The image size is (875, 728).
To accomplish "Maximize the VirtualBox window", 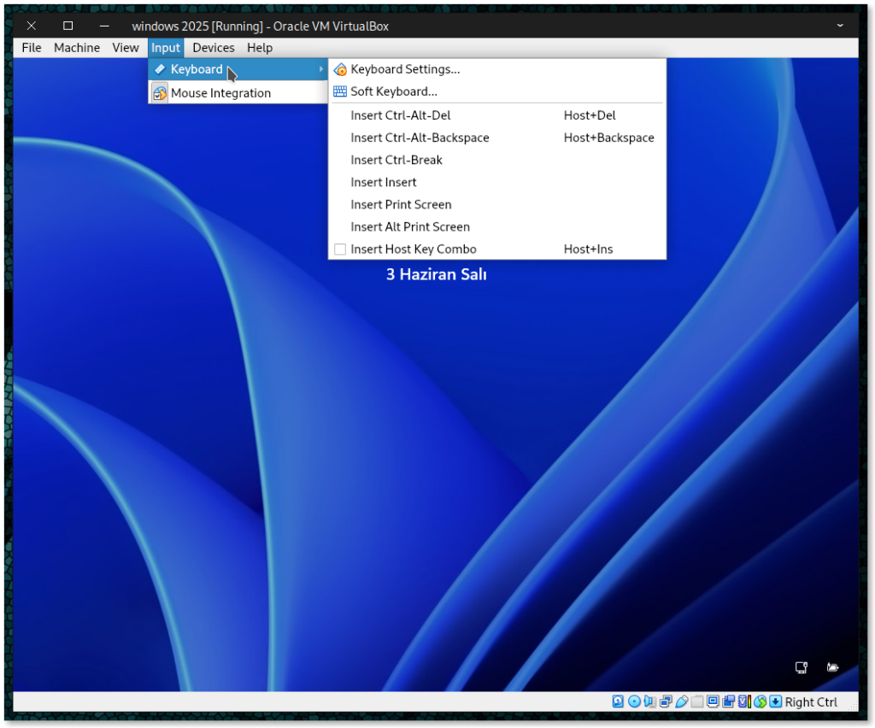I will [x=68, y=26].
